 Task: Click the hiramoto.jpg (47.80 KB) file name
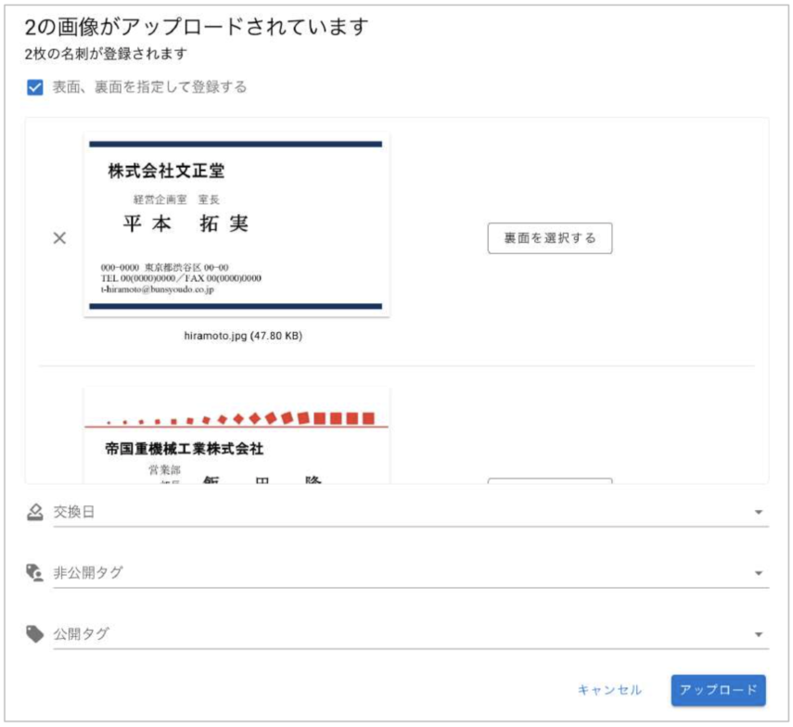tap(243, 336)
